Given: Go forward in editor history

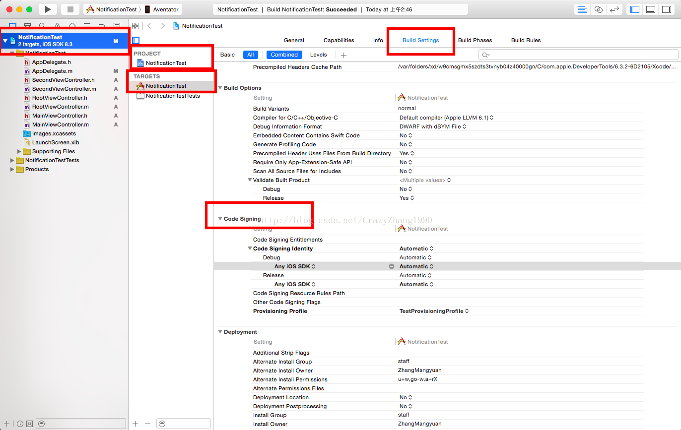Looking at the screenshot, I should point(162,26).
